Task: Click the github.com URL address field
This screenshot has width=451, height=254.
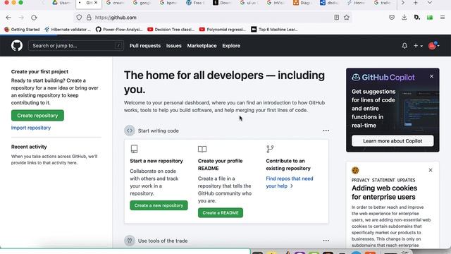Action: [x=213, y=18]
